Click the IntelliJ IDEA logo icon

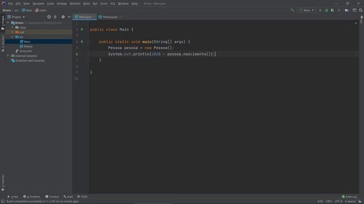point(3,3)
